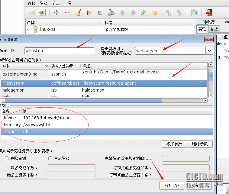Click the square stop-resource icon
Screen dimensions: 229x194
tap(100, 13)
